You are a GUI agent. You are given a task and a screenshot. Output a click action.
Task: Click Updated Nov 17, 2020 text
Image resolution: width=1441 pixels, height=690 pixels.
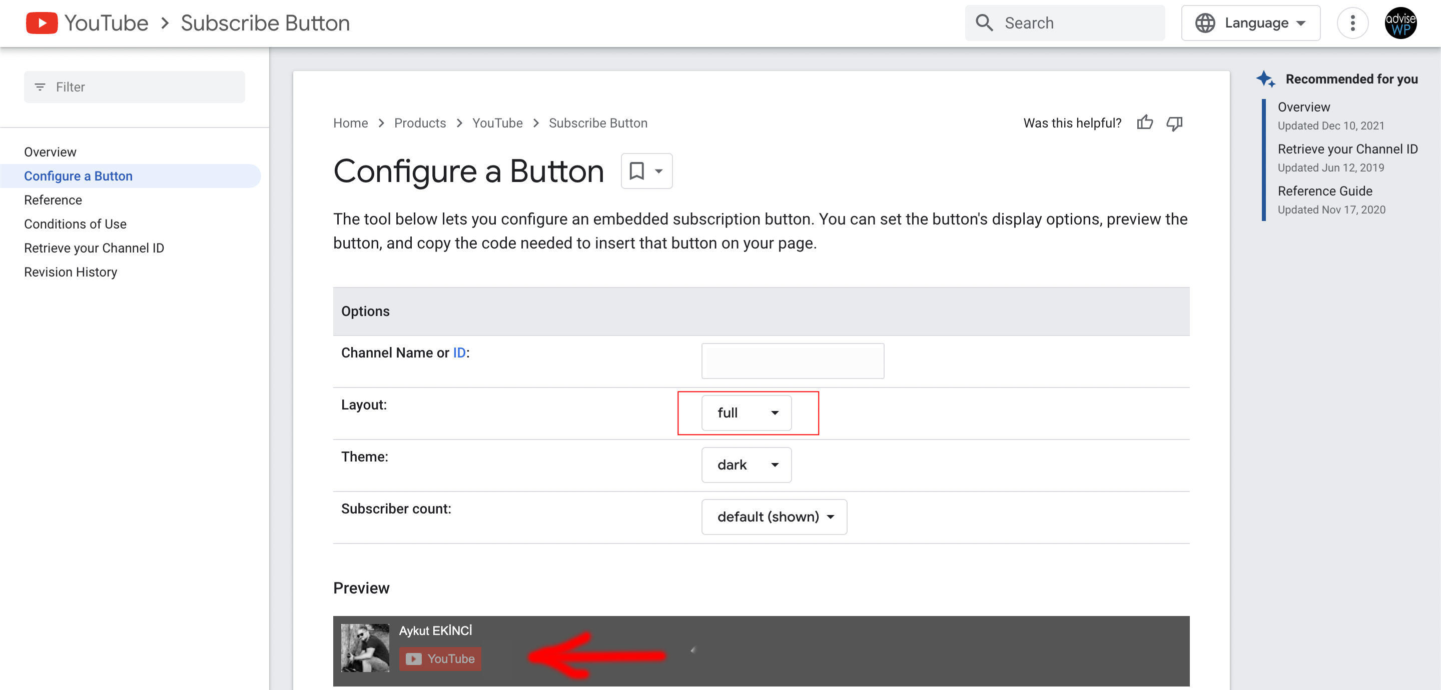(x=1331, y=209)
